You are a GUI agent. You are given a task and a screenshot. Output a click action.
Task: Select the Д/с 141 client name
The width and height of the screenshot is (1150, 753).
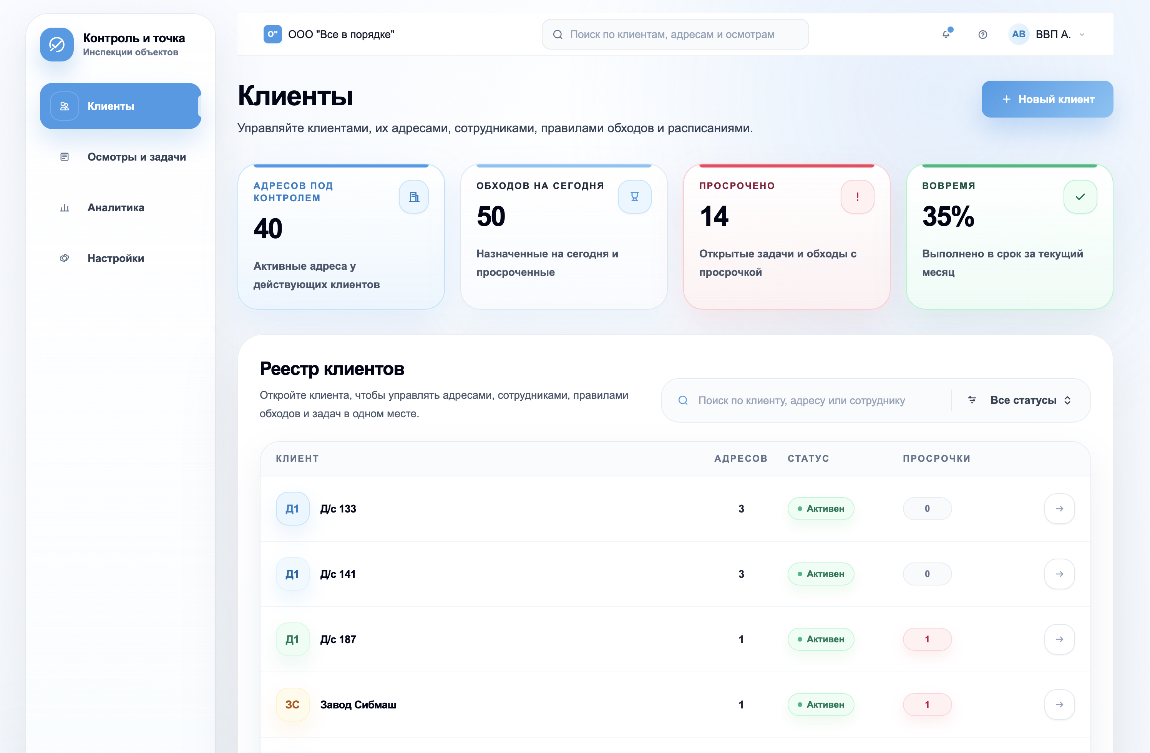[338, 574]
